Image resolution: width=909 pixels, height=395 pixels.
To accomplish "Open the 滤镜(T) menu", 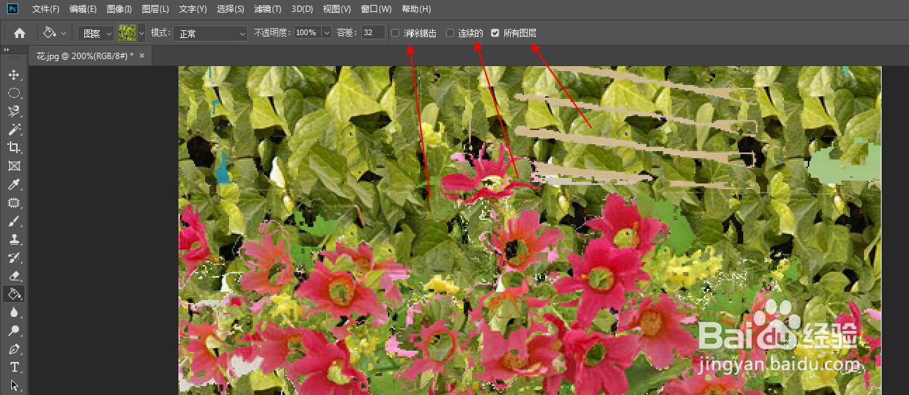I will pyautogui.click(x=268, y=9).
